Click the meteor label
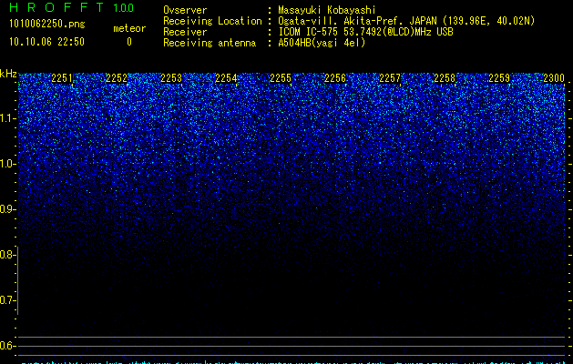The width and height of the screenshot is (573, 364). tap(129, 28)
